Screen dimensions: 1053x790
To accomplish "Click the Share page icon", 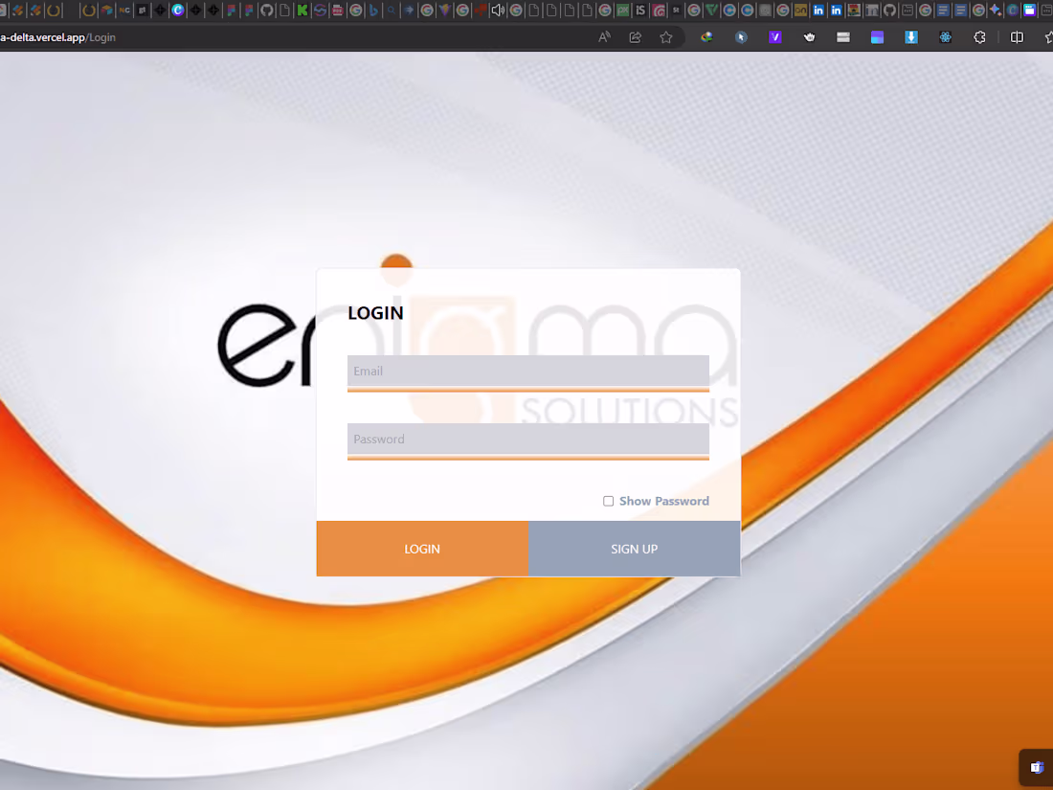I will [635, 36].
